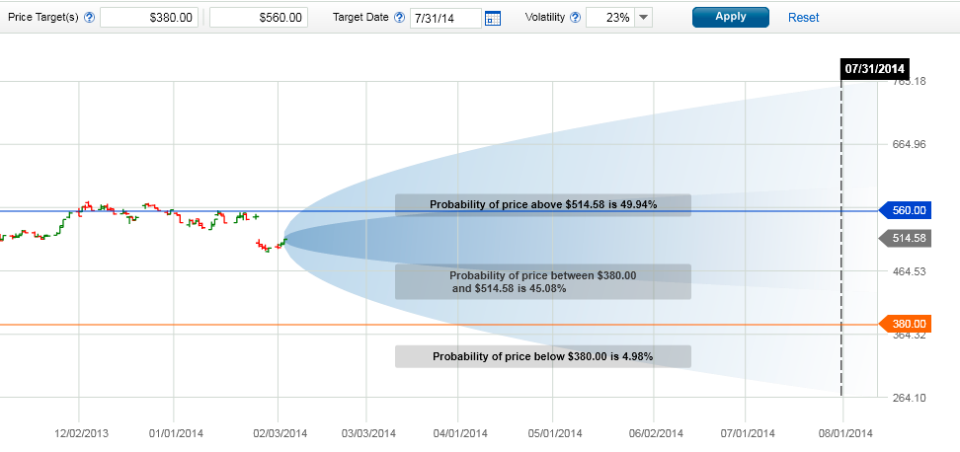Click the 'price below $380.00' probability label
This screenshot has width=960, height=452.
click(543, 356)
